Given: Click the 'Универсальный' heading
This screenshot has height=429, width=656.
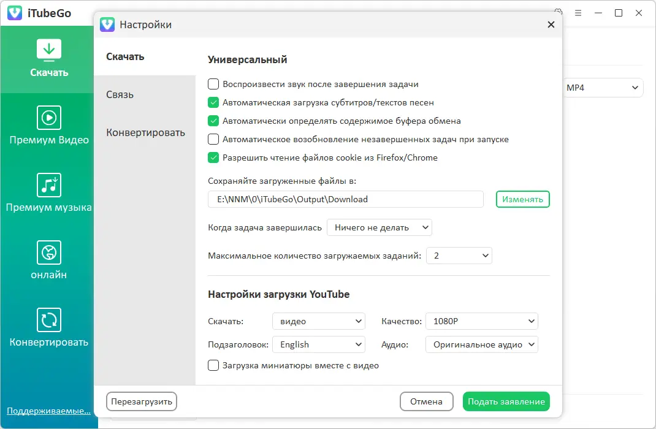Looking at the screenshot, I should (x=247, y=59).
